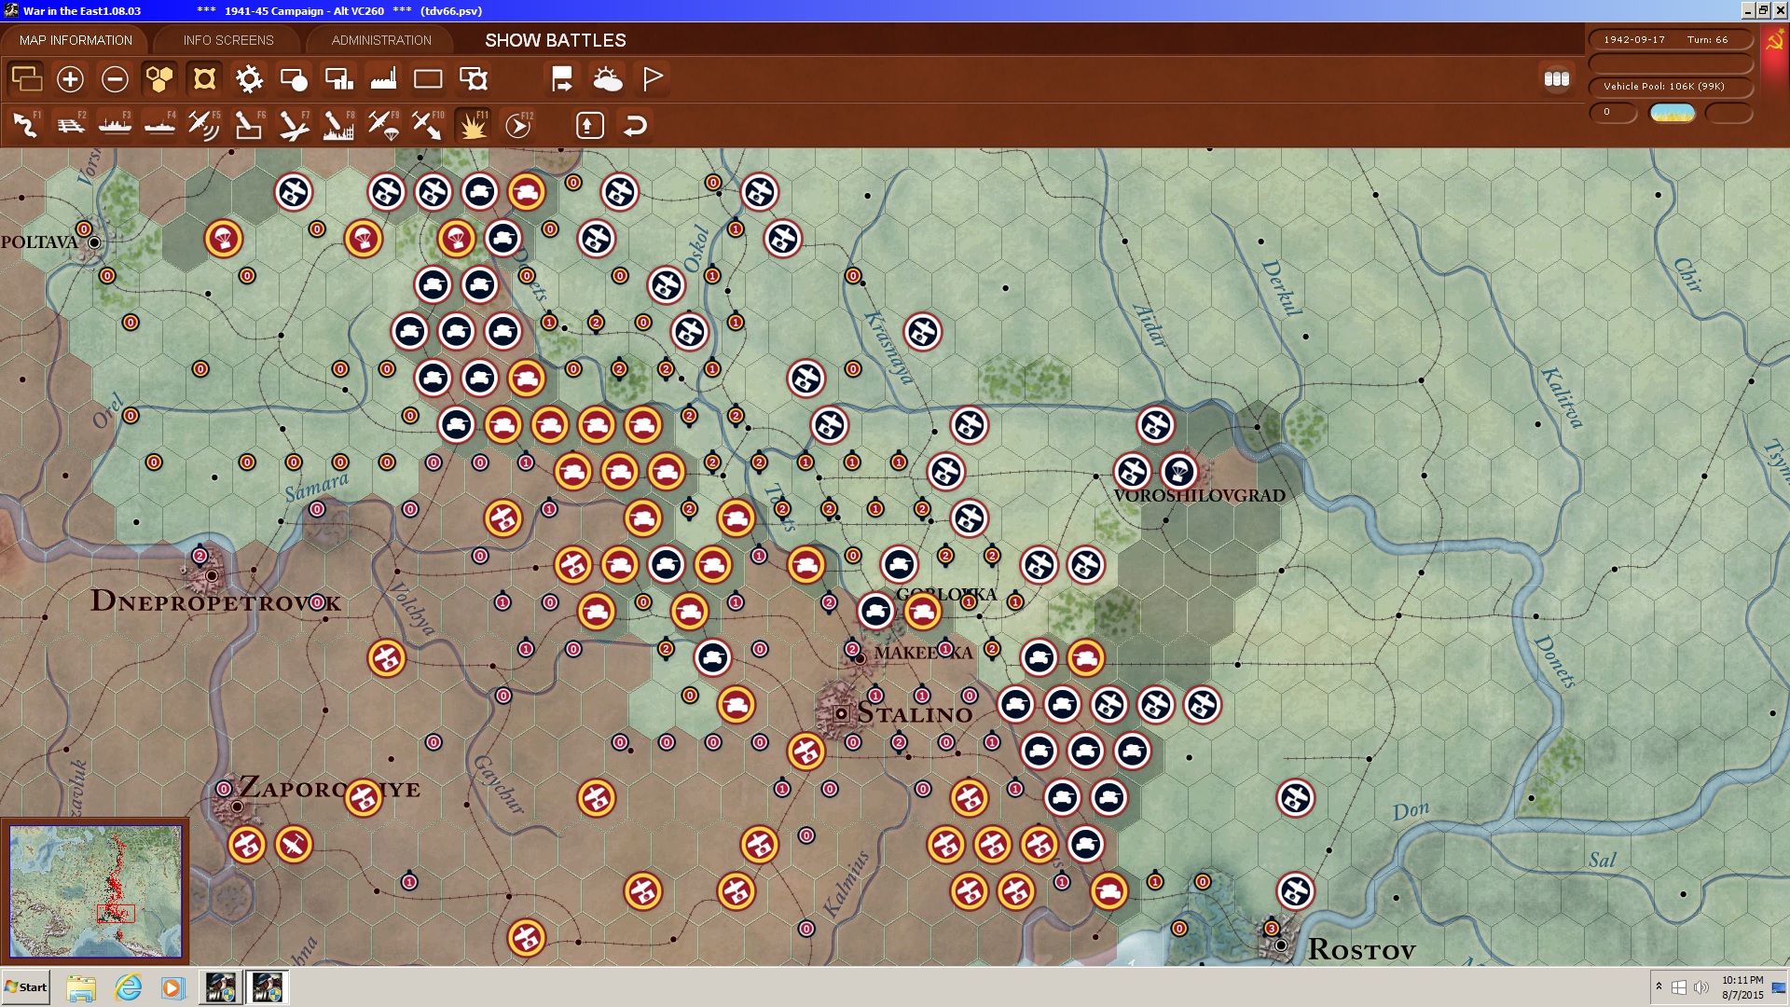
Task: Click the Stalino city square marker
Action: [x=841, y=713]
